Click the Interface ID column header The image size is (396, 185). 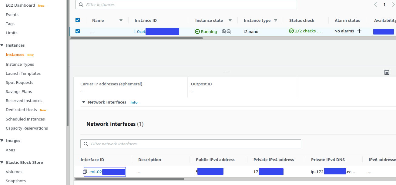click(x=92, y=160)
